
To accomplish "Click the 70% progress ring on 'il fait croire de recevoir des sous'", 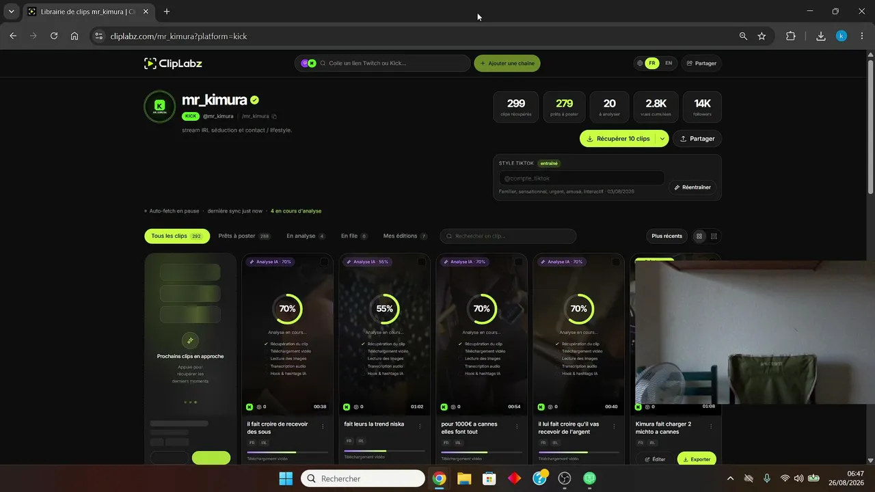I will 287,309.
